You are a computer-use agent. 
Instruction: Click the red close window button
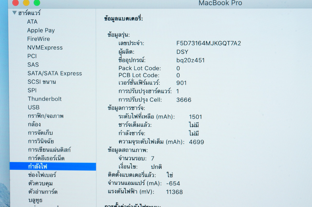pyautogui.click(x=15, y=3)
